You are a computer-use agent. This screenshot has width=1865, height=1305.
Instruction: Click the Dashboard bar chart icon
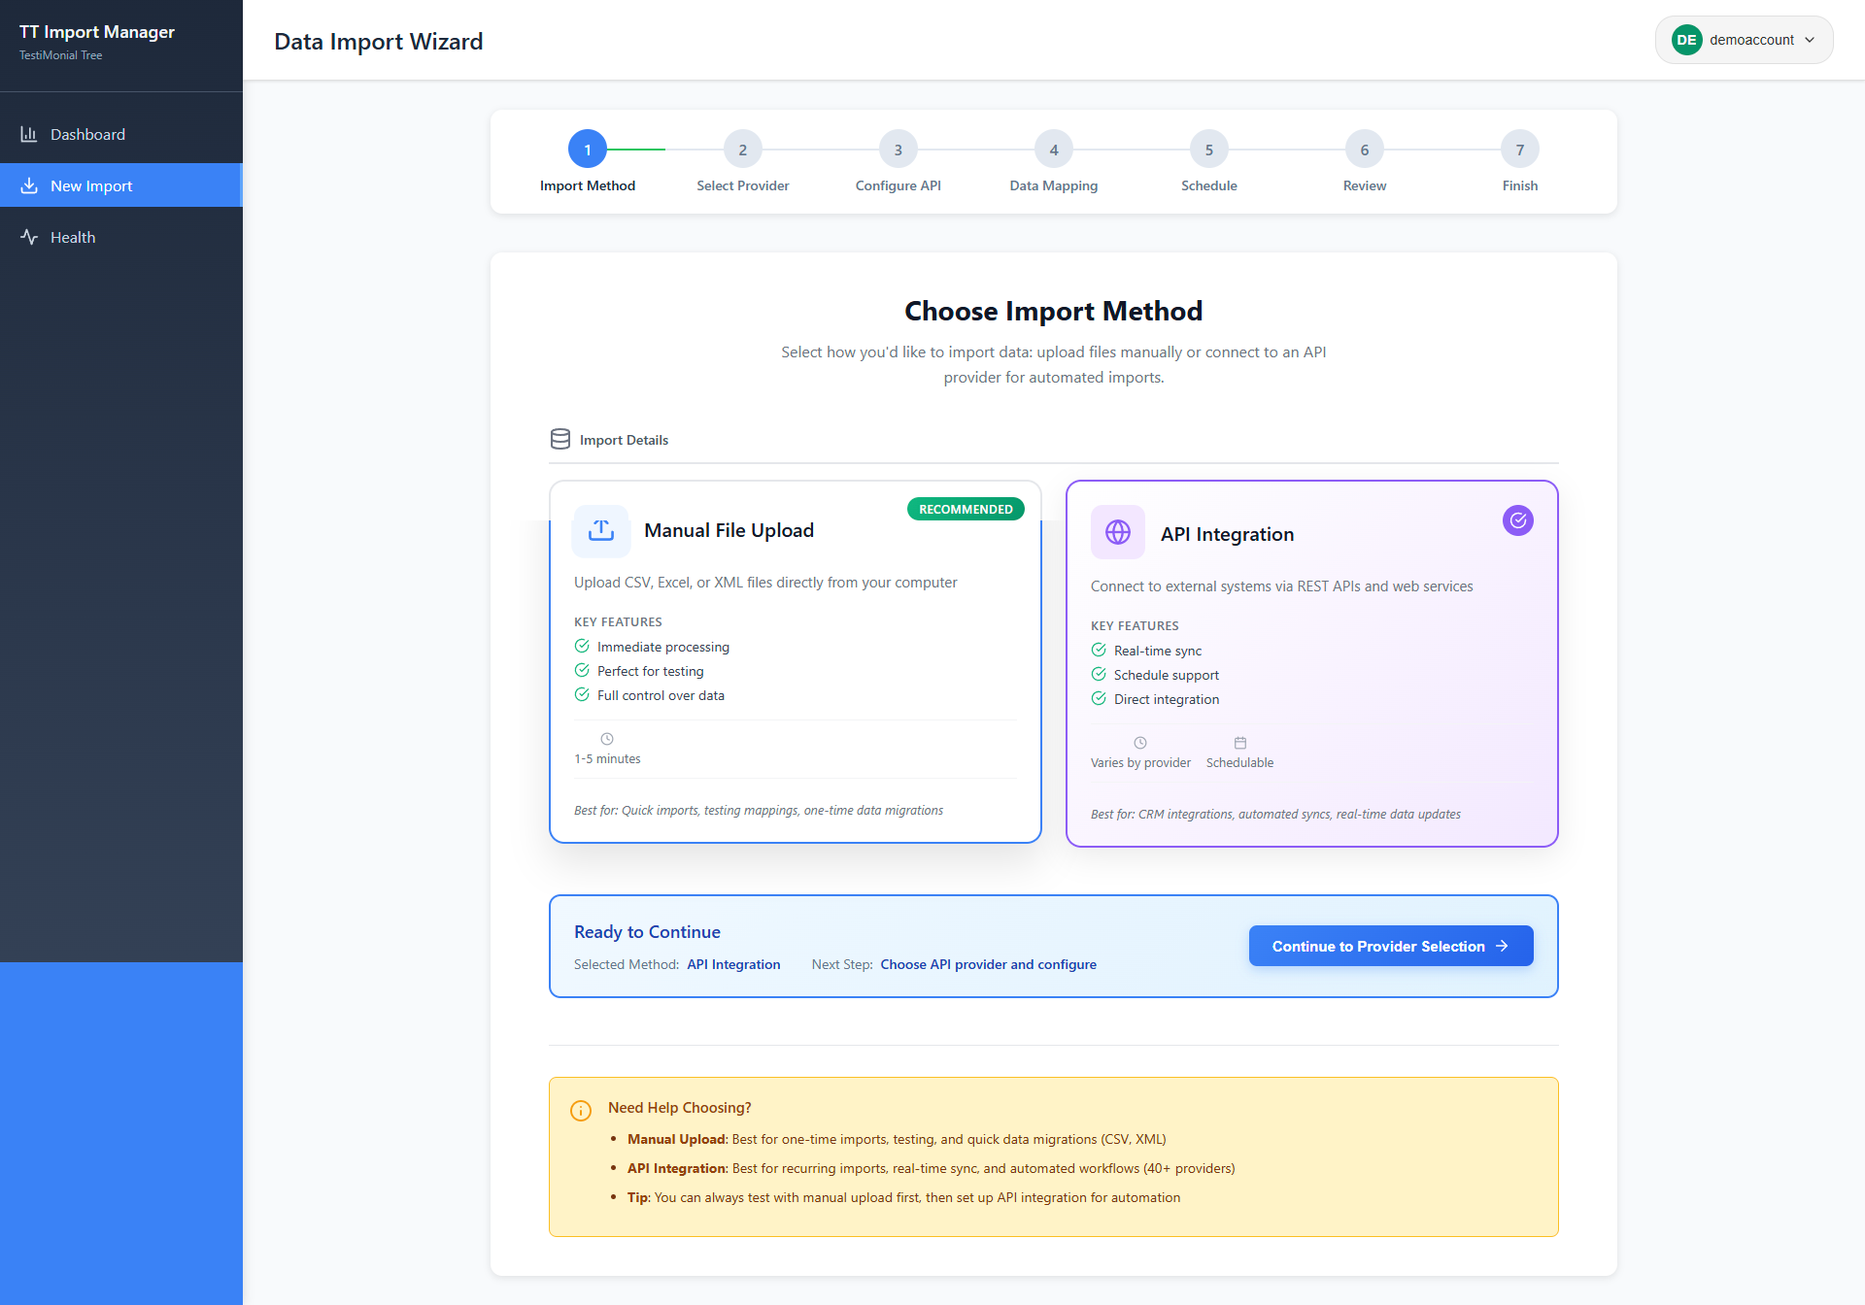29,134
